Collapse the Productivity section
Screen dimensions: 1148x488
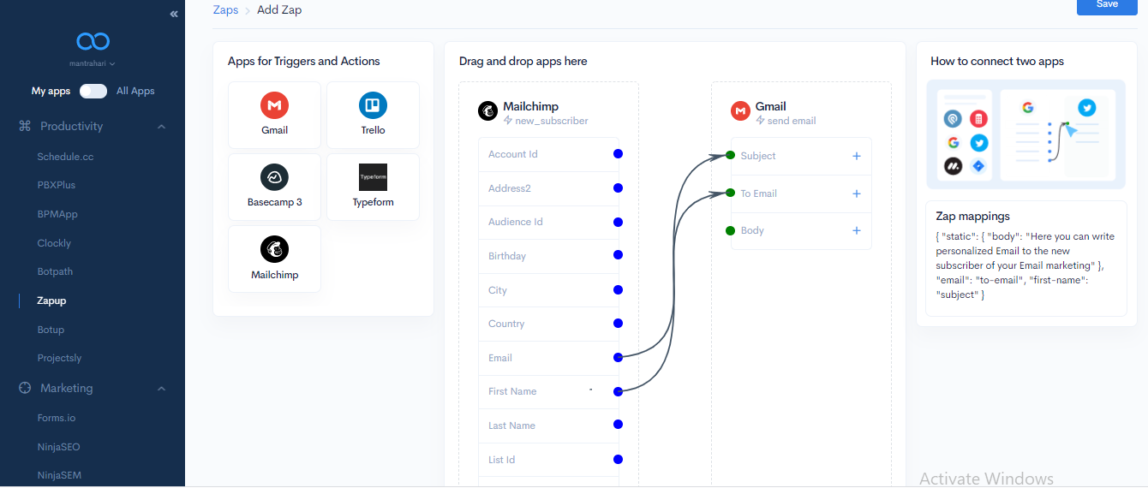point(161,126)
